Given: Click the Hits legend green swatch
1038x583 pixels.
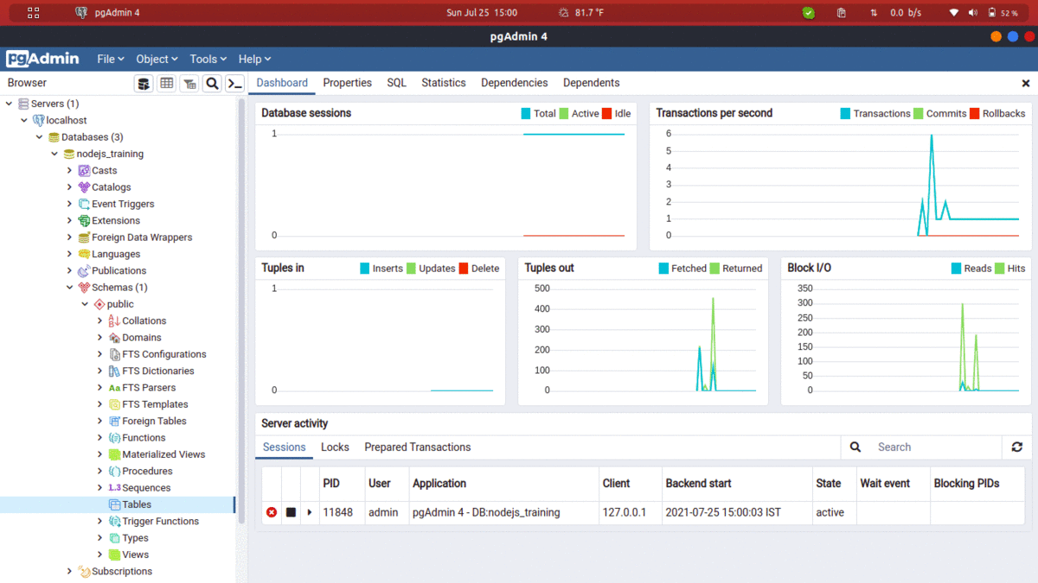Looking at the screenshot, I should coord(1000,269).
